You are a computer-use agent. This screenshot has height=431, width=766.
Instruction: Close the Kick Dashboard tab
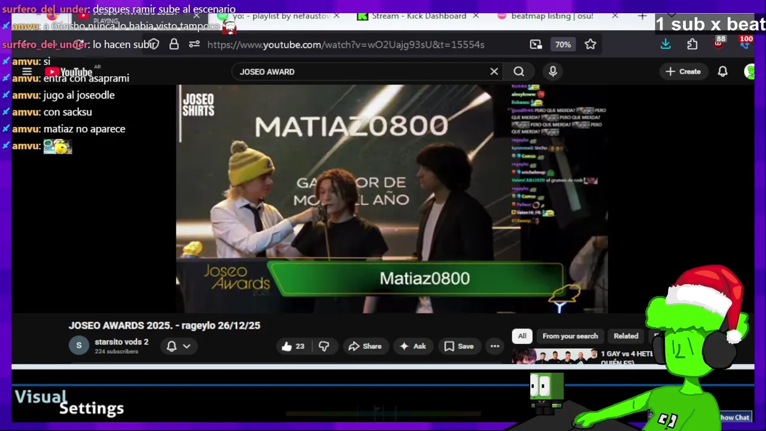point(476,16)
